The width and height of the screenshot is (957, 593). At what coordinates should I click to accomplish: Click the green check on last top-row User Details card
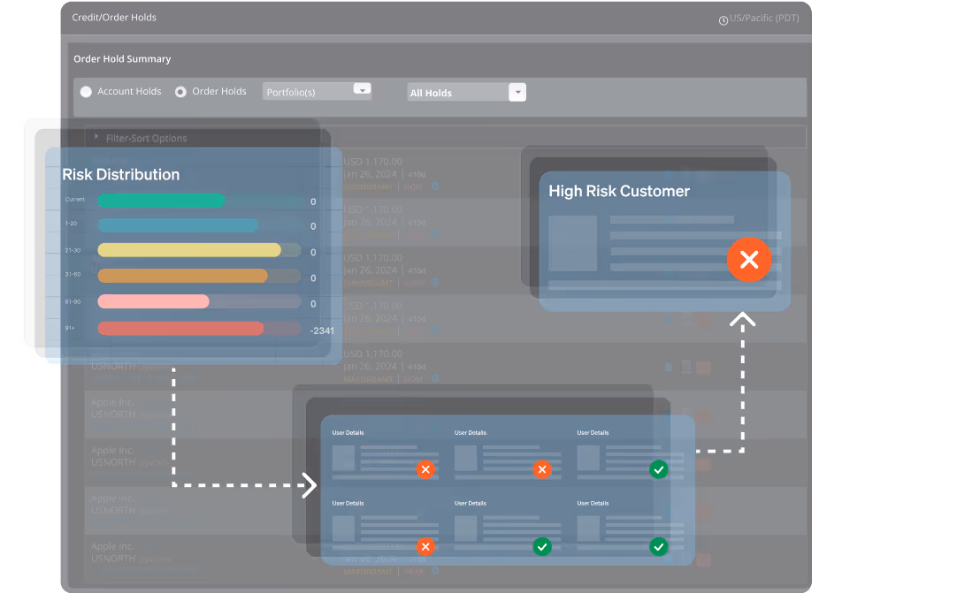pyautogui.click(x=659, y=470)
